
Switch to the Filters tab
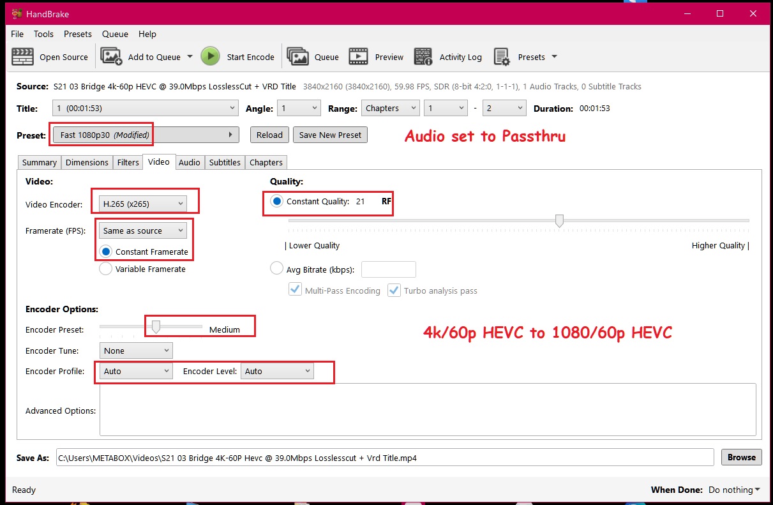(128, 162)
